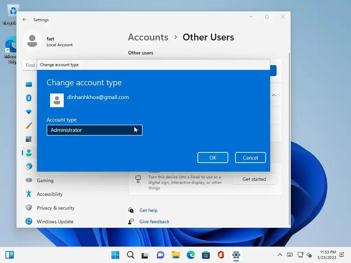Image resolution: width=351 pixels, height=263 pixels.
Task: Click Get started for kiosk setup
Action: pyautogui.click(x=254, y=179)
